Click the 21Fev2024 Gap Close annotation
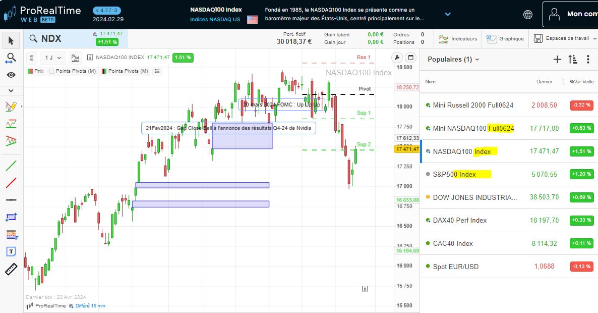The height and width of the screenshot is (313, 598). 228,128
